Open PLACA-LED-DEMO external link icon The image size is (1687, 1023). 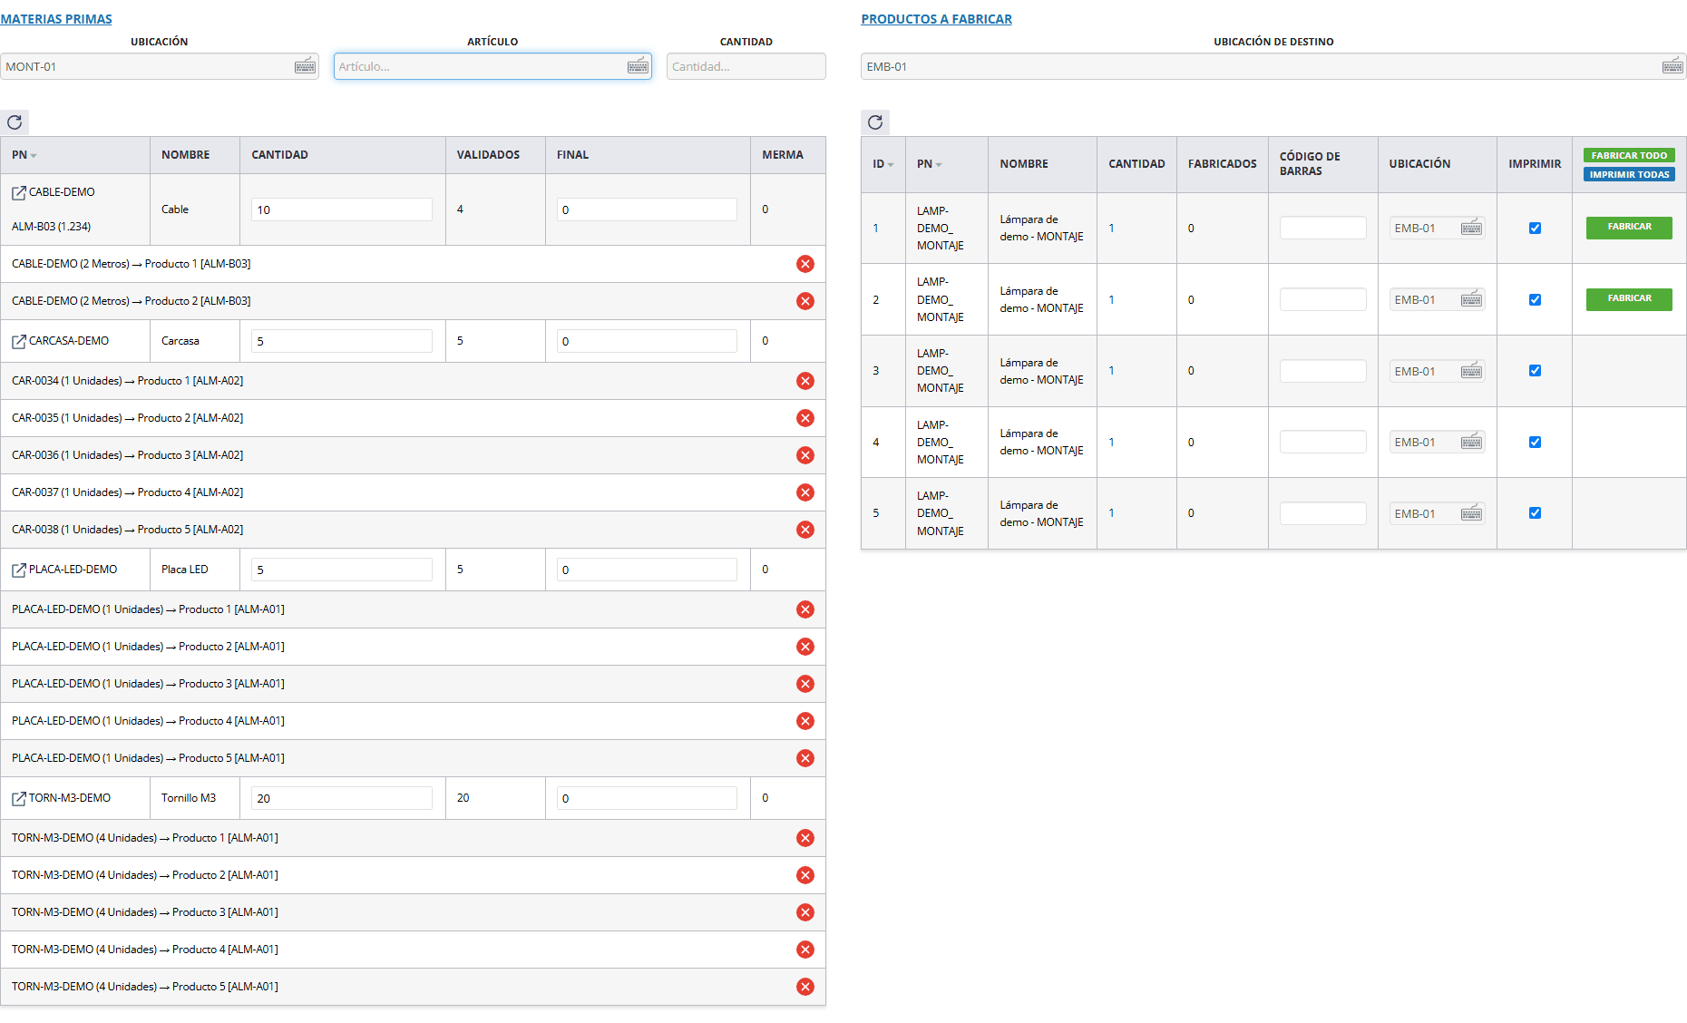[18, 570]
